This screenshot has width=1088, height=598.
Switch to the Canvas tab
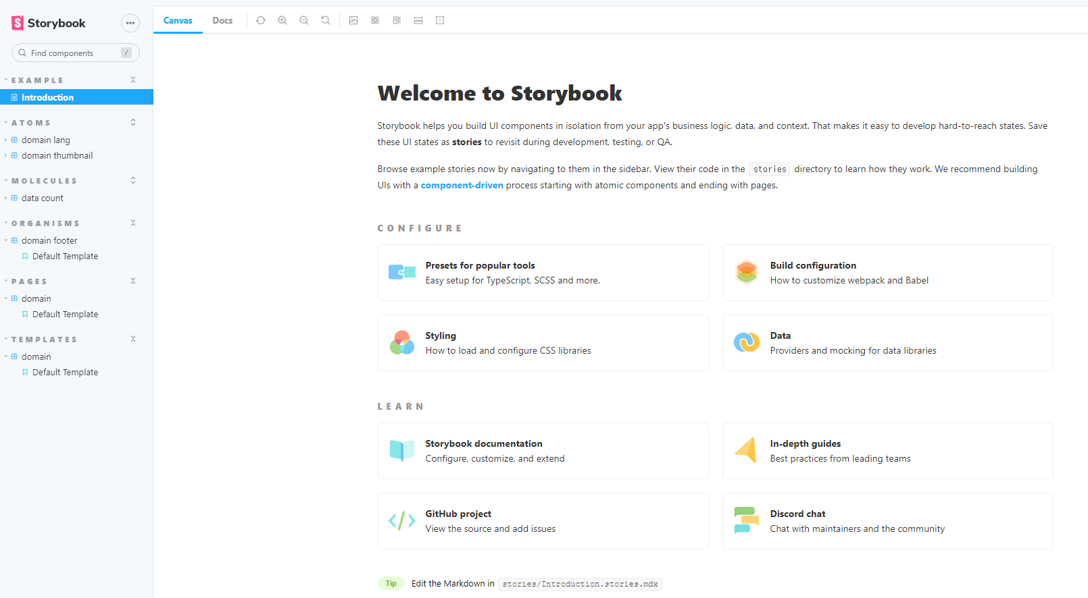click(178, 20)
